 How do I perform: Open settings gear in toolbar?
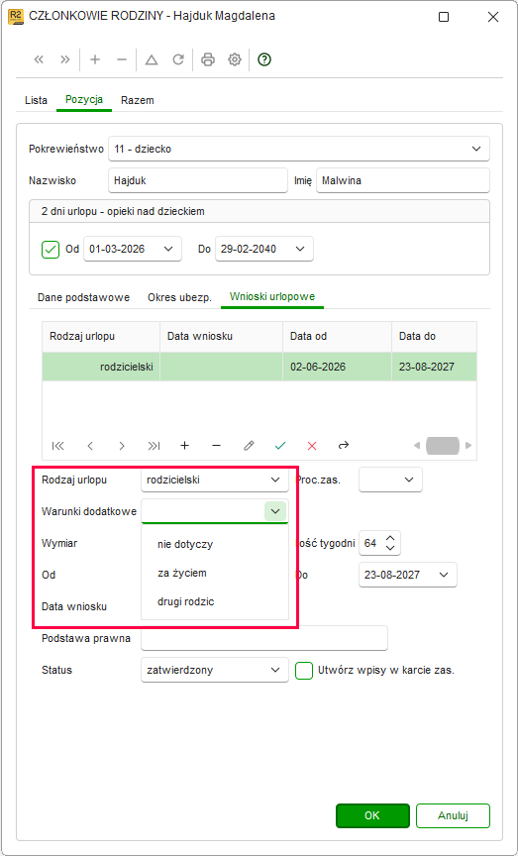[235, 60]
